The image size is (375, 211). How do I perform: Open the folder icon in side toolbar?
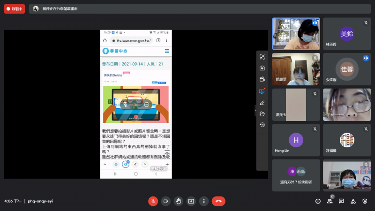pos(262,114)
